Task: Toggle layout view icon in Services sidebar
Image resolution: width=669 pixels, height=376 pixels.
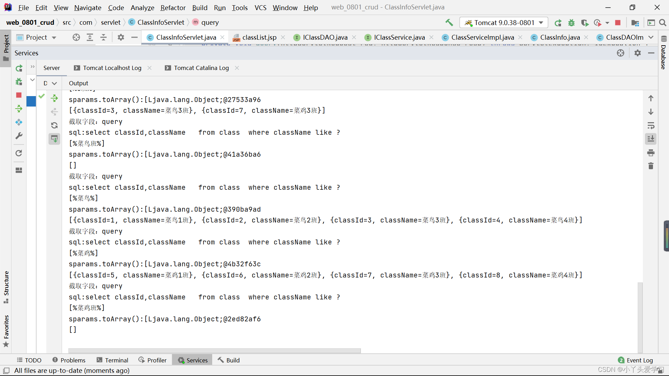Action: (19, 170)
